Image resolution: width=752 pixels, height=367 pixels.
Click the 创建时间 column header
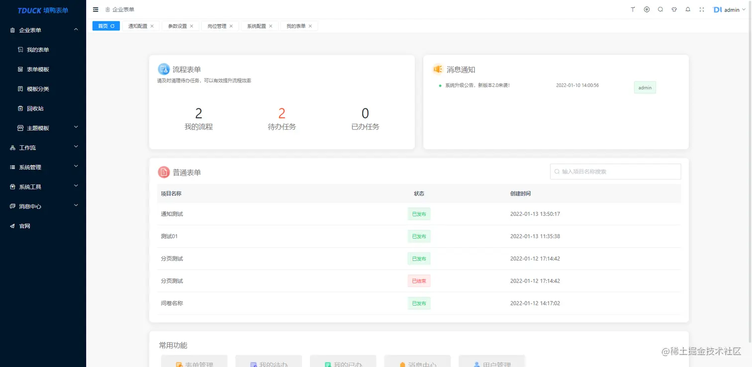tap(520, 193)
